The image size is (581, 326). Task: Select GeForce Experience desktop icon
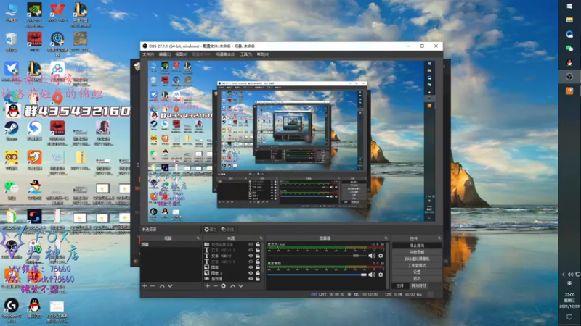tap(34, 14)
